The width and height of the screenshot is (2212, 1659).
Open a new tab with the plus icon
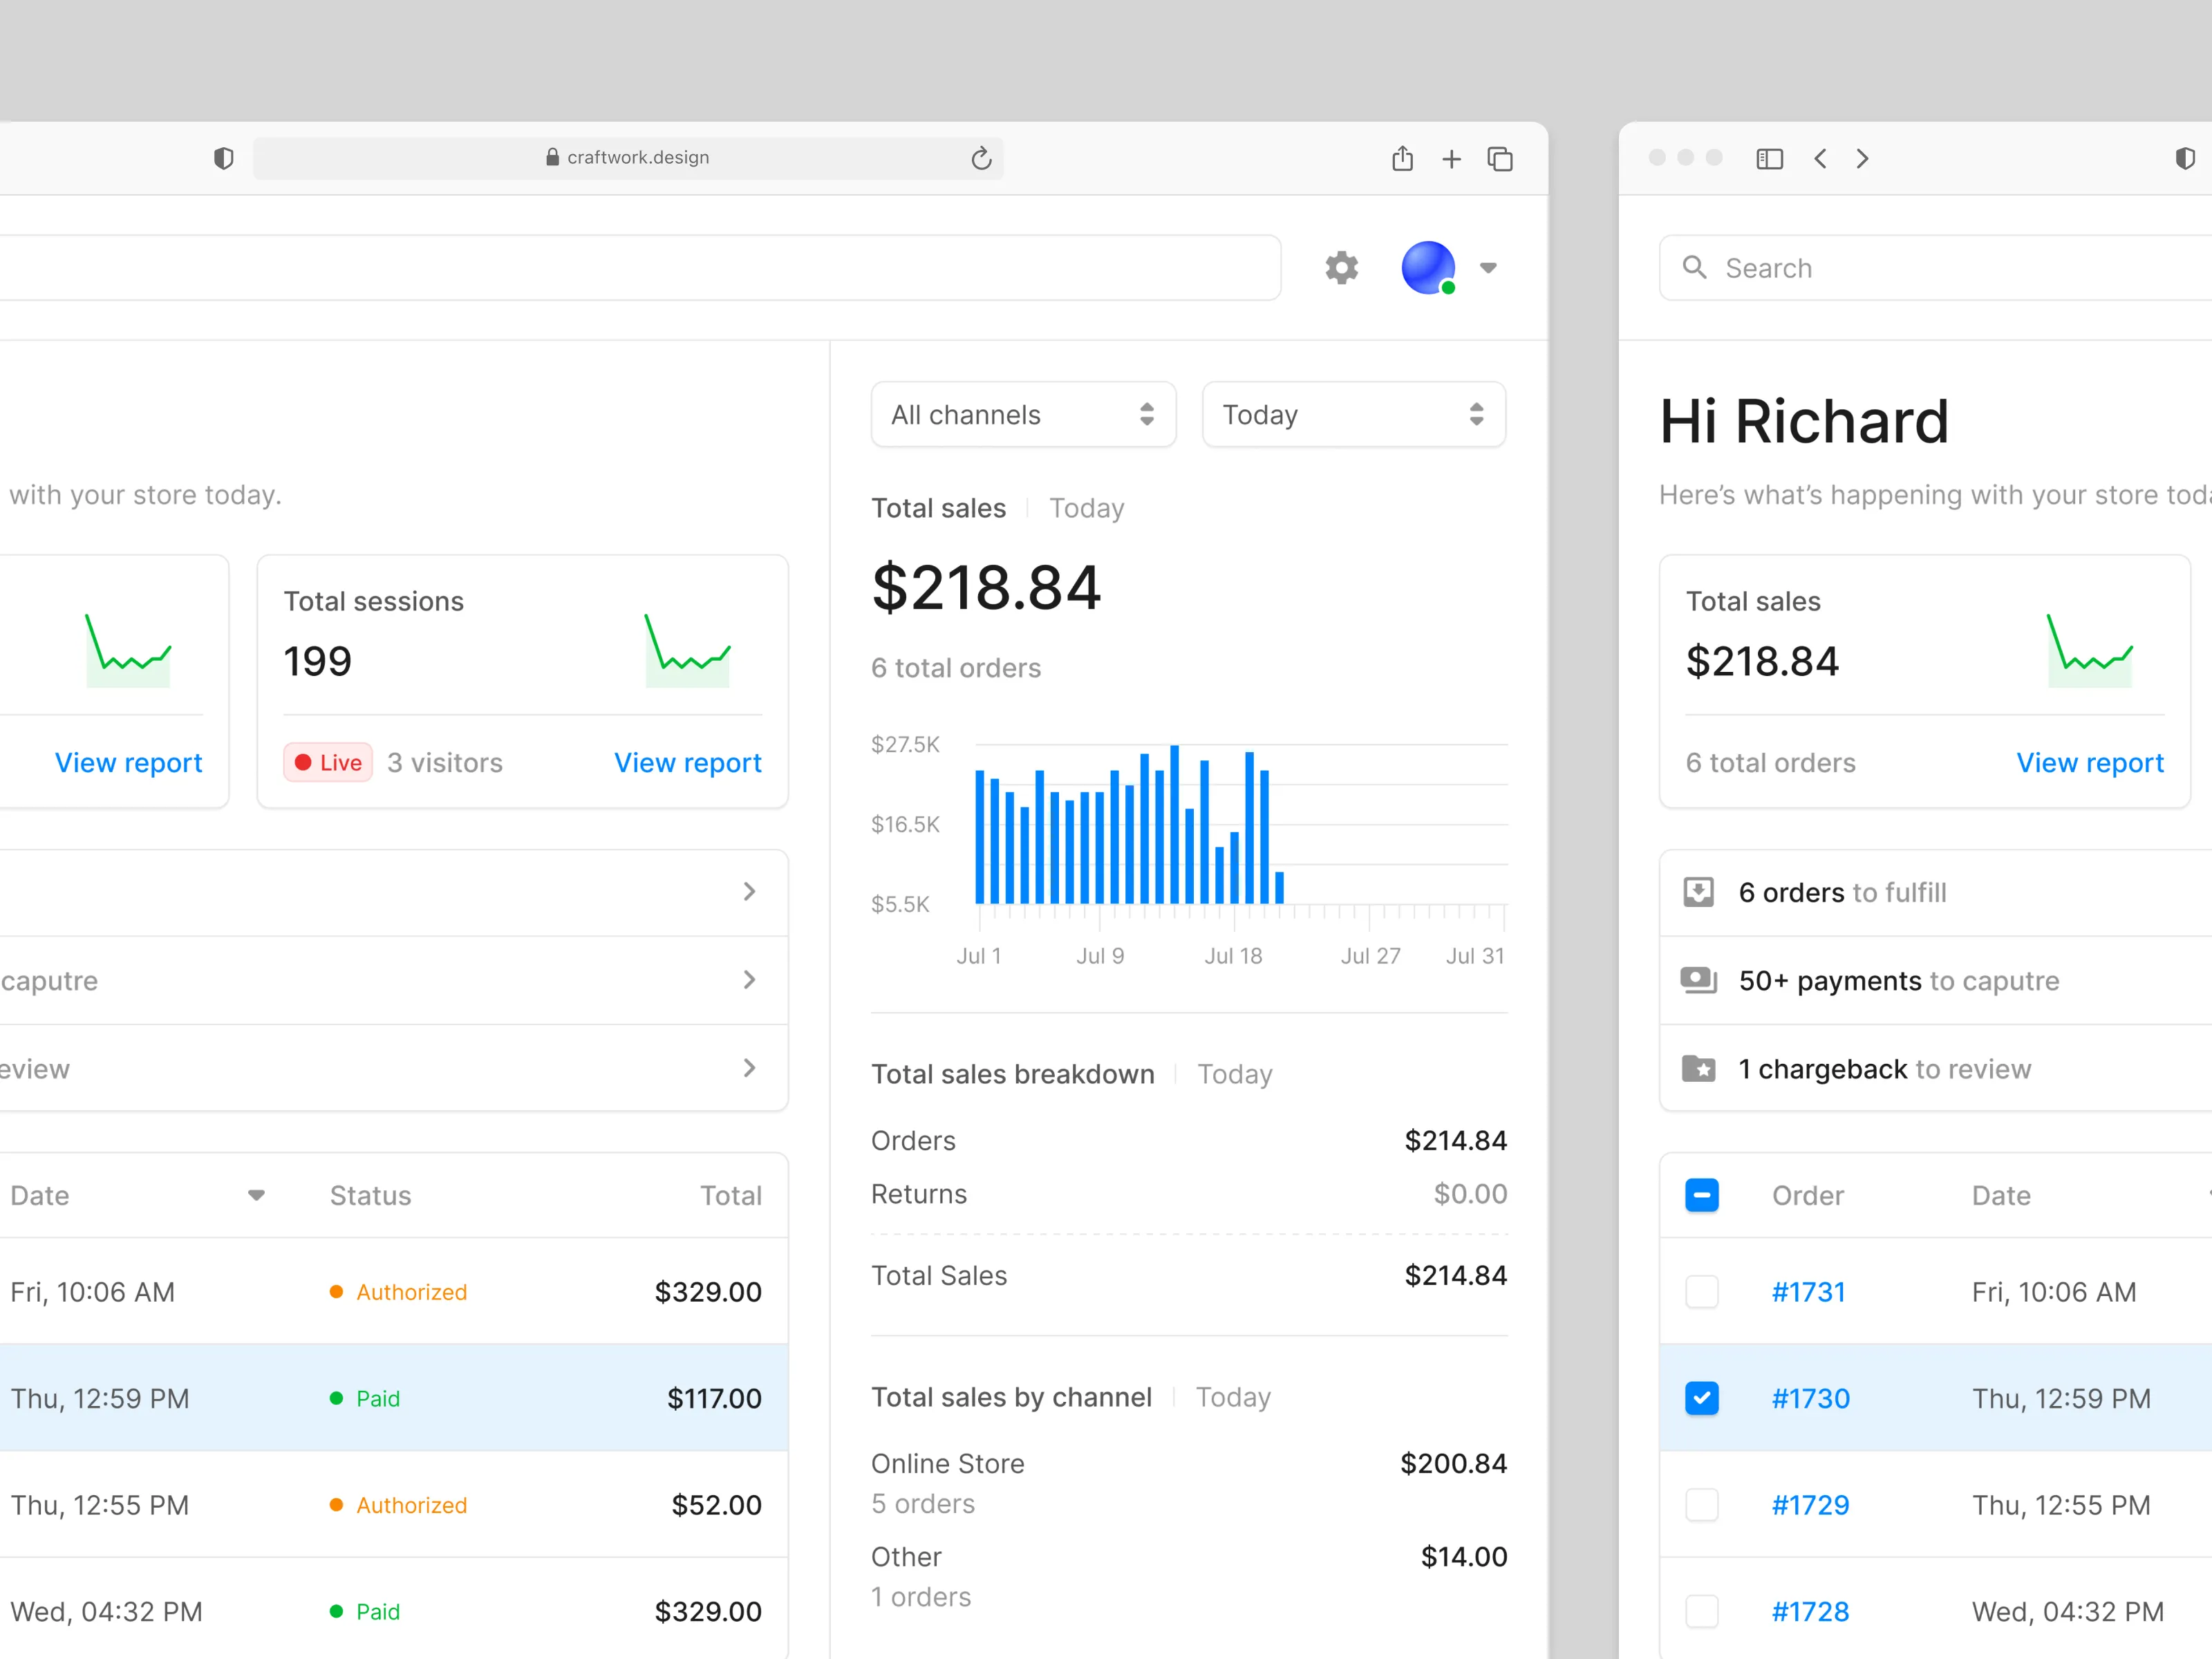coord(1451,159)
